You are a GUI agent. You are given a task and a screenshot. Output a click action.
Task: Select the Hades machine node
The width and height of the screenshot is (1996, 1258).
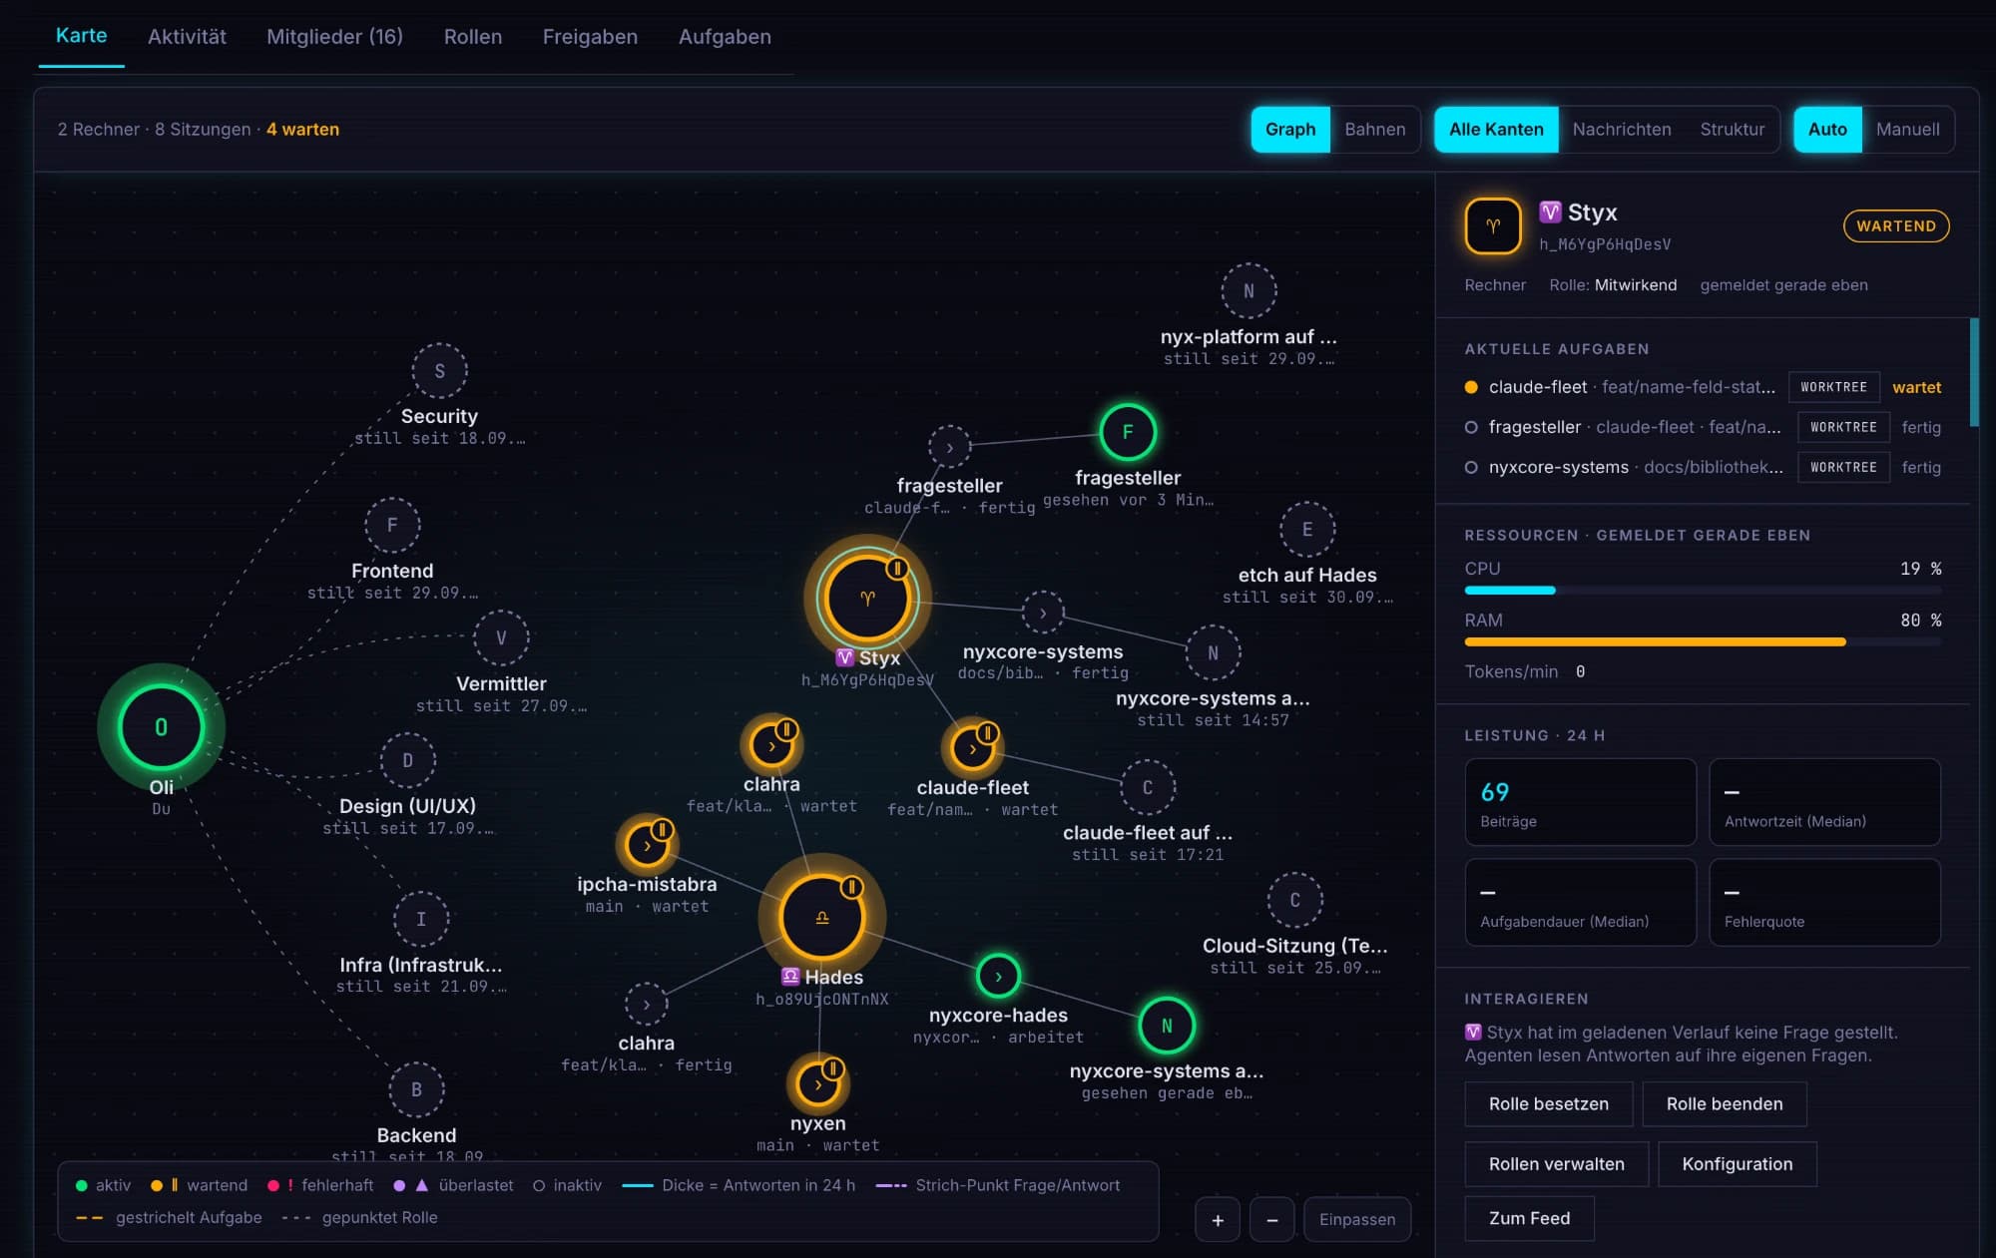(x=821, y=917)
